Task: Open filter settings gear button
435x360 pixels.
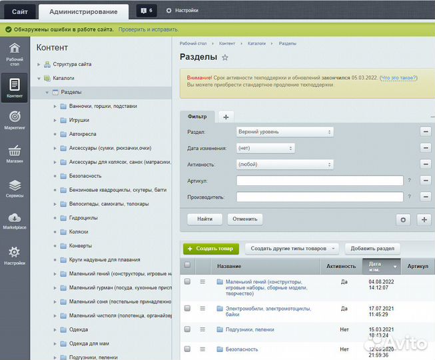Action: 403,219
